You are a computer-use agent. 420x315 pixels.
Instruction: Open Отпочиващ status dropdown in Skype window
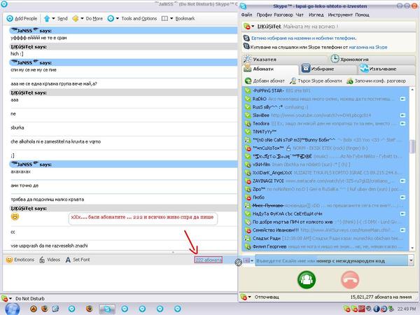250,297
